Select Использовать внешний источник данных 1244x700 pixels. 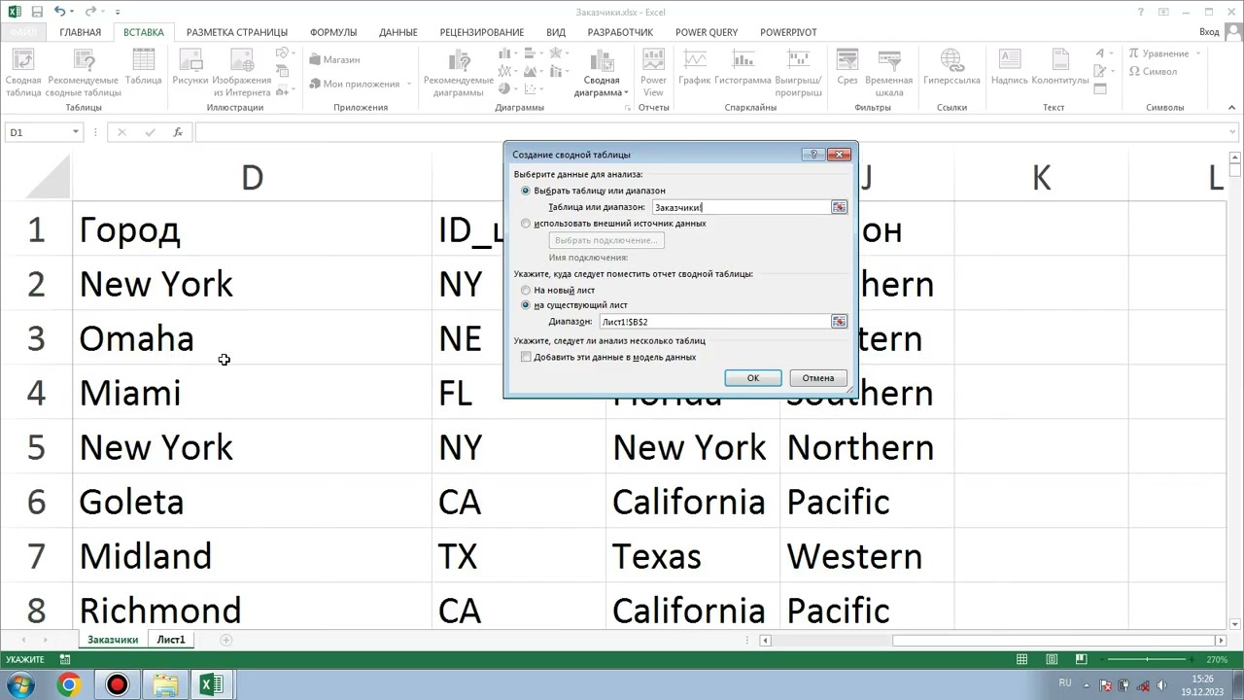526,223
